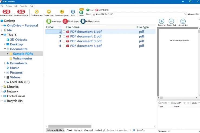
Task: Open the Edit menu
Action: click(16, 6)
